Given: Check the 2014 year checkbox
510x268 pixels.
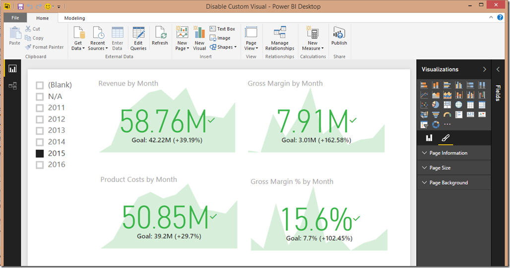Looking at the screenshot, I should 40,142.
